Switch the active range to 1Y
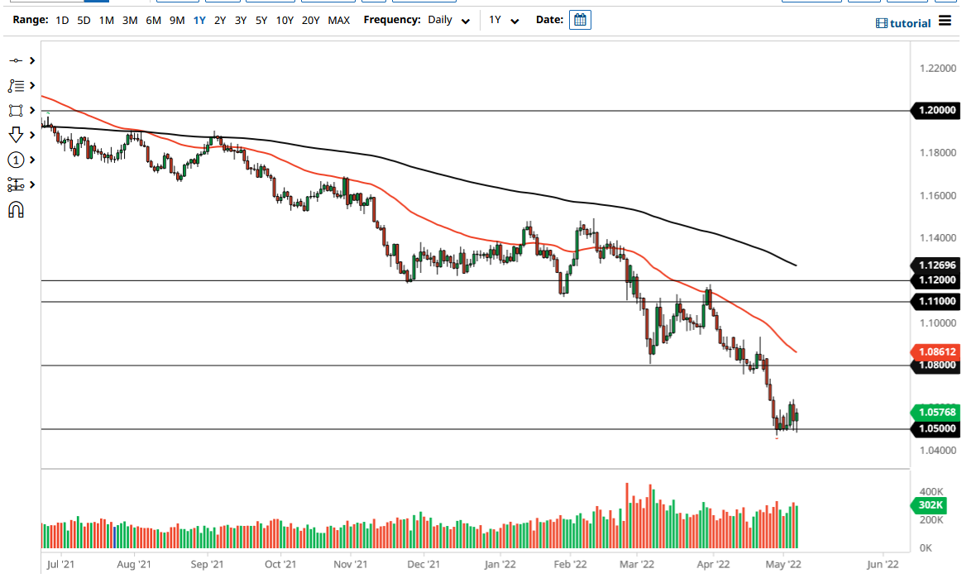Image resolution: width=962 pixels, height=583 pixels. 199,20
